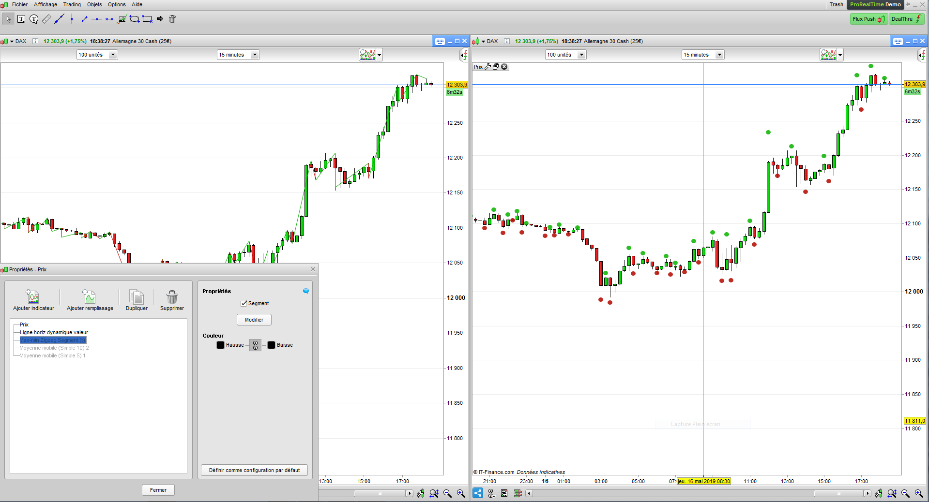Click Prix duplicate-window icon on right chart

(x=496, y=67)
